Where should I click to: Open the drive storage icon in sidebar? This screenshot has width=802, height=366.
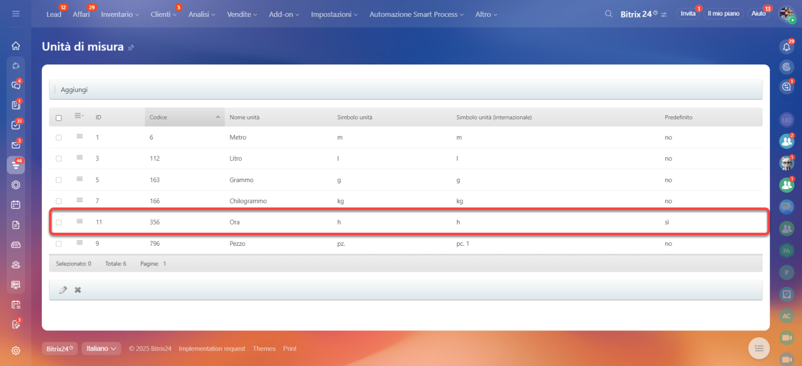click(x=16, y=245)
